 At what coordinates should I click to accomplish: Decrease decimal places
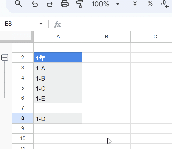(165, 4)
